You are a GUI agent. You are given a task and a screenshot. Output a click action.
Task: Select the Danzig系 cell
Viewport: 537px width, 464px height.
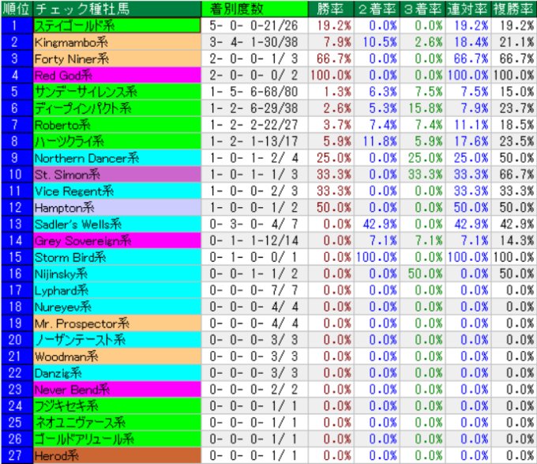click(117, 373)
